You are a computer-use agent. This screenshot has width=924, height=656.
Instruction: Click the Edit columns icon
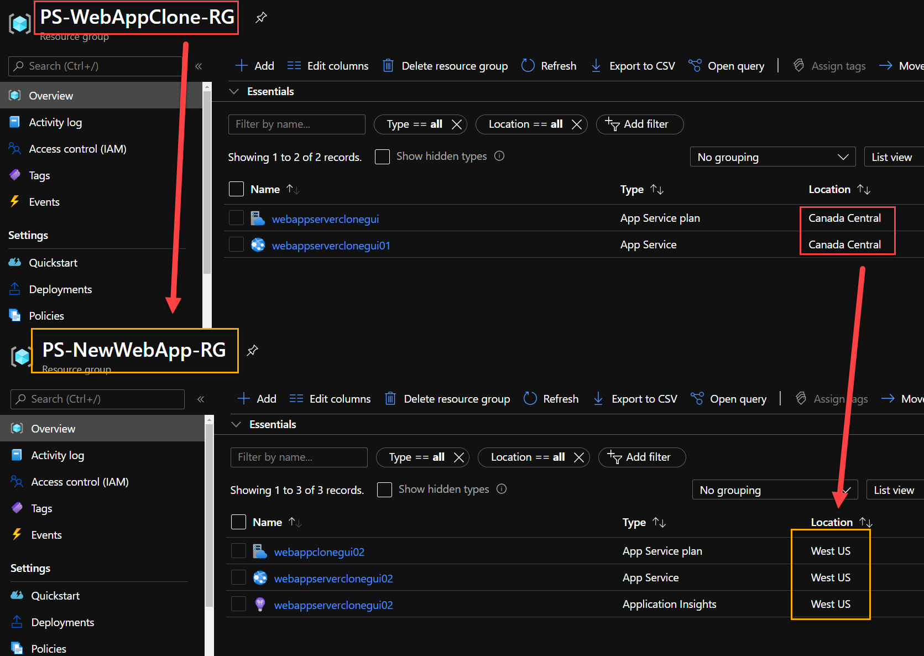295,65
